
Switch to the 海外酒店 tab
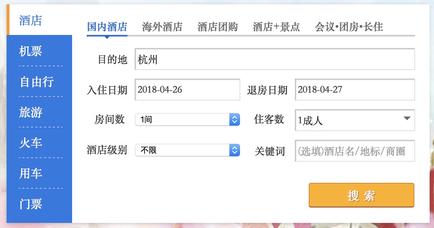tap(162, 27)
